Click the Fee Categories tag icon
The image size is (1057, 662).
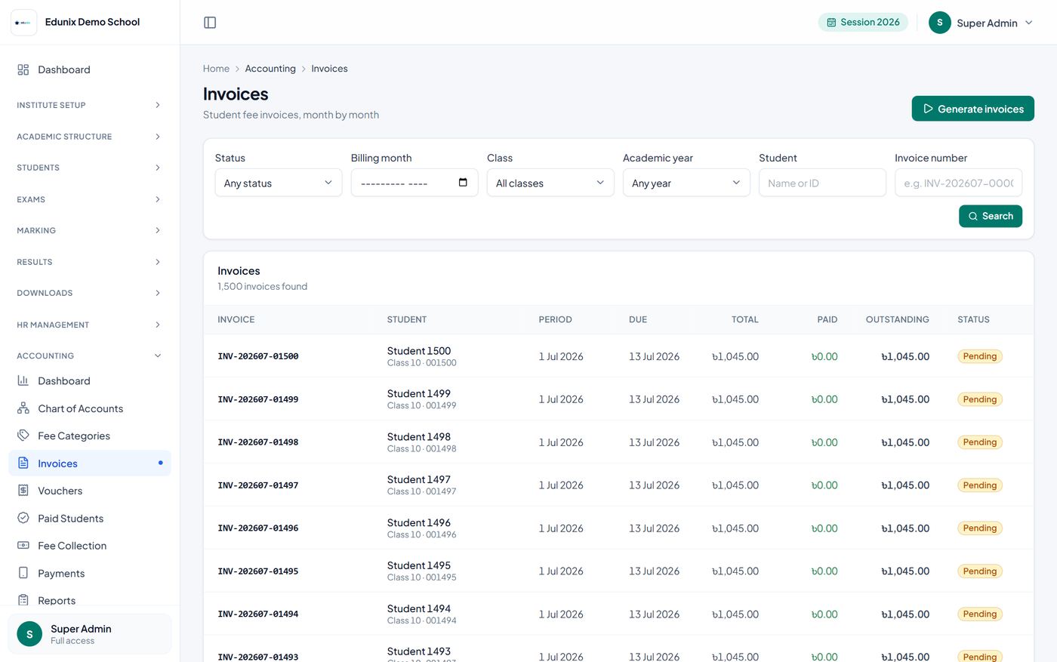(23, 436)
